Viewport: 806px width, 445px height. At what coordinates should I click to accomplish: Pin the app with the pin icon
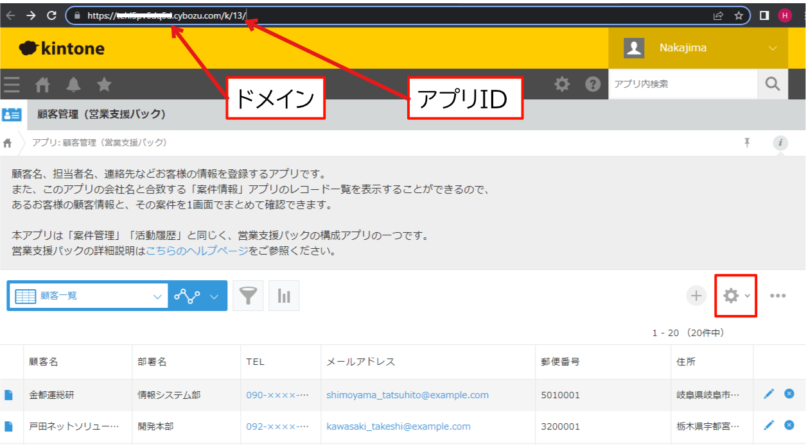[x=747, y=142]
